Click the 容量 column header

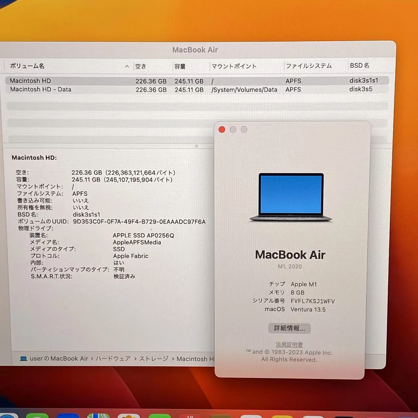(x=180, y=66)
